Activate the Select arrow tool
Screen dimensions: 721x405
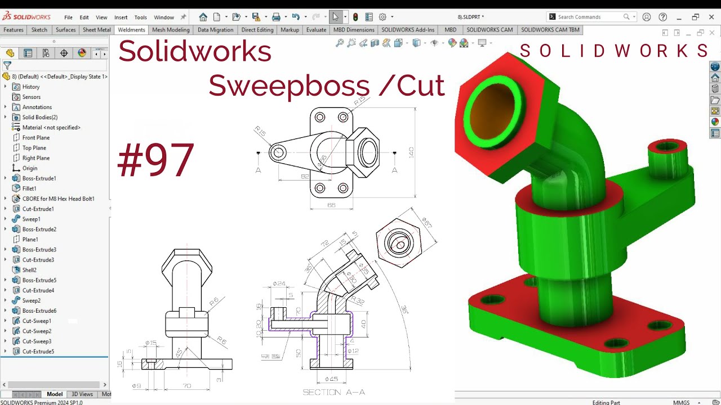tap(336, 17)
